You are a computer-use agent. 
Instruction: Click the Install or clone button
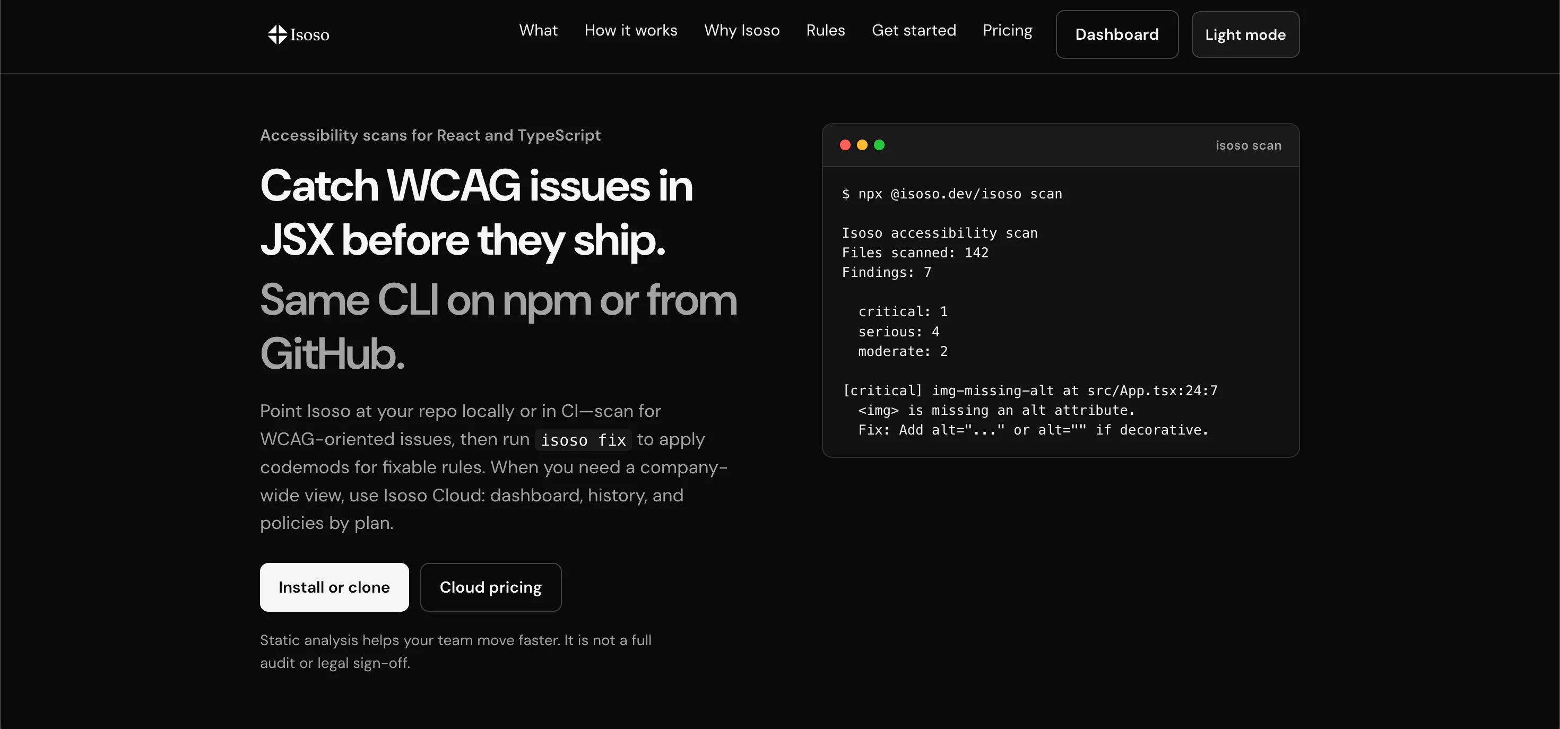coord(334,587)
